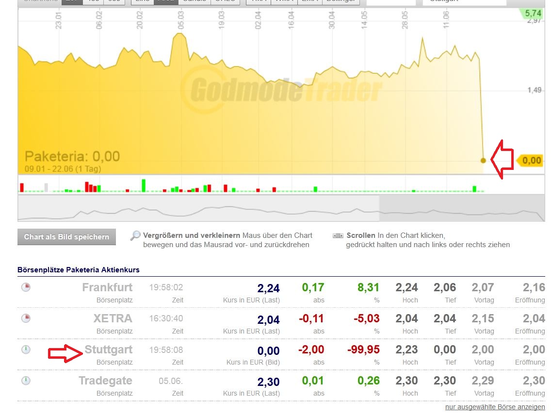
Task: Click Tradegate last price 2,30 in Kurs column
Action: pos(269,382)
